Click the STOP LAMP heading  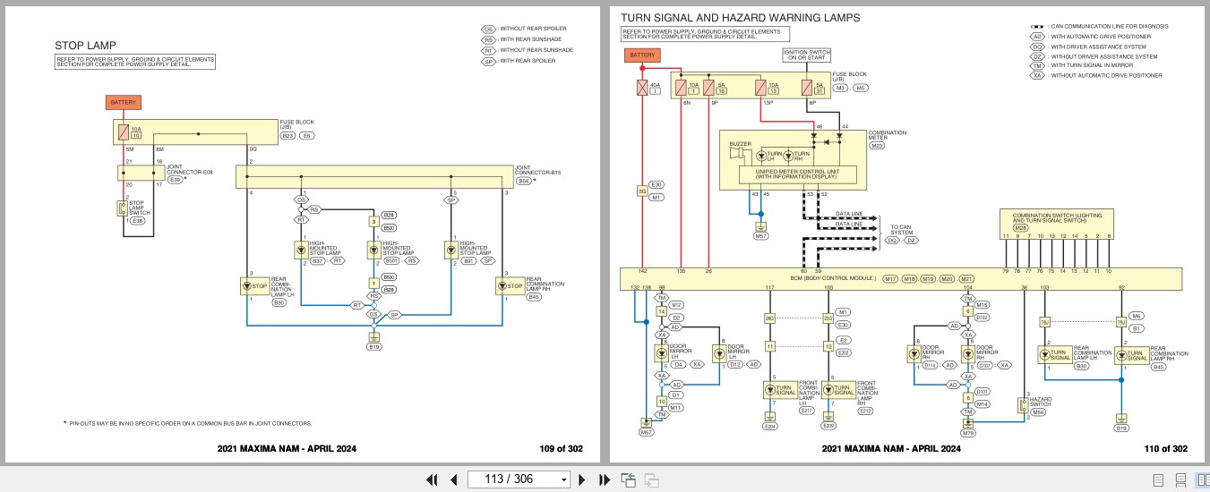click(x=85, y=46)
